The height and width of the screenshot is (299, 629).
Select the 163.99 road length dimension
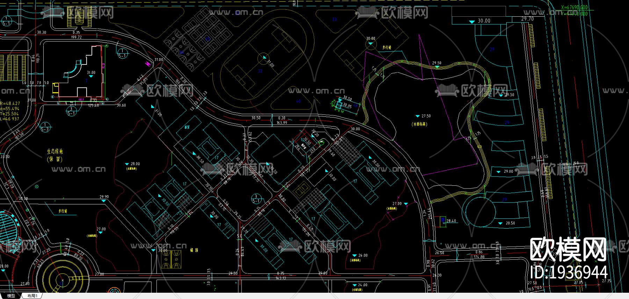tap(282, 123)
